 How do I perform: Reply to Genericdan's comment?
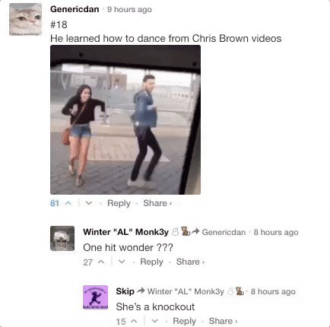(119, 203)
